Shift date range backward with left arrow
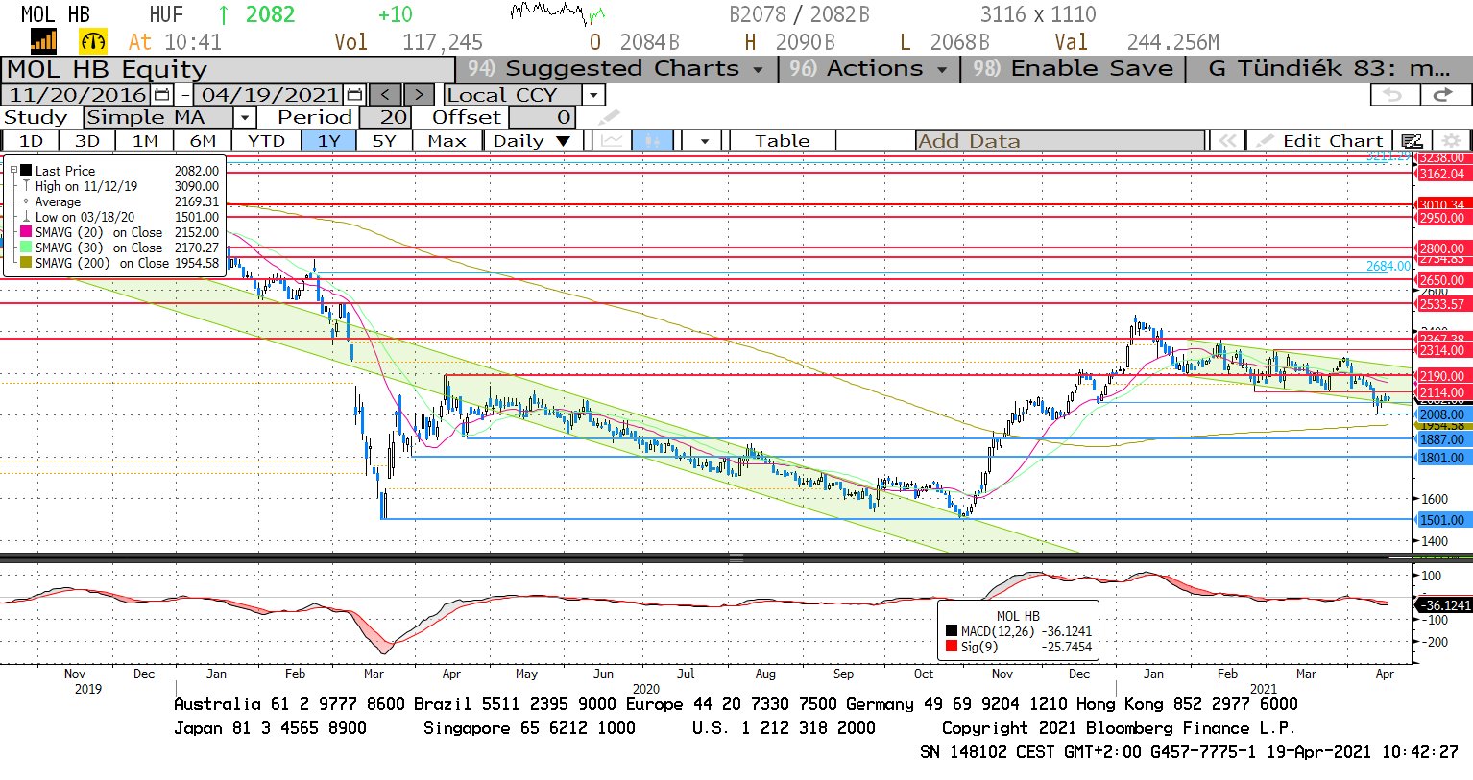Screen dimensions: 1473x780 click(x=385, y=95)
